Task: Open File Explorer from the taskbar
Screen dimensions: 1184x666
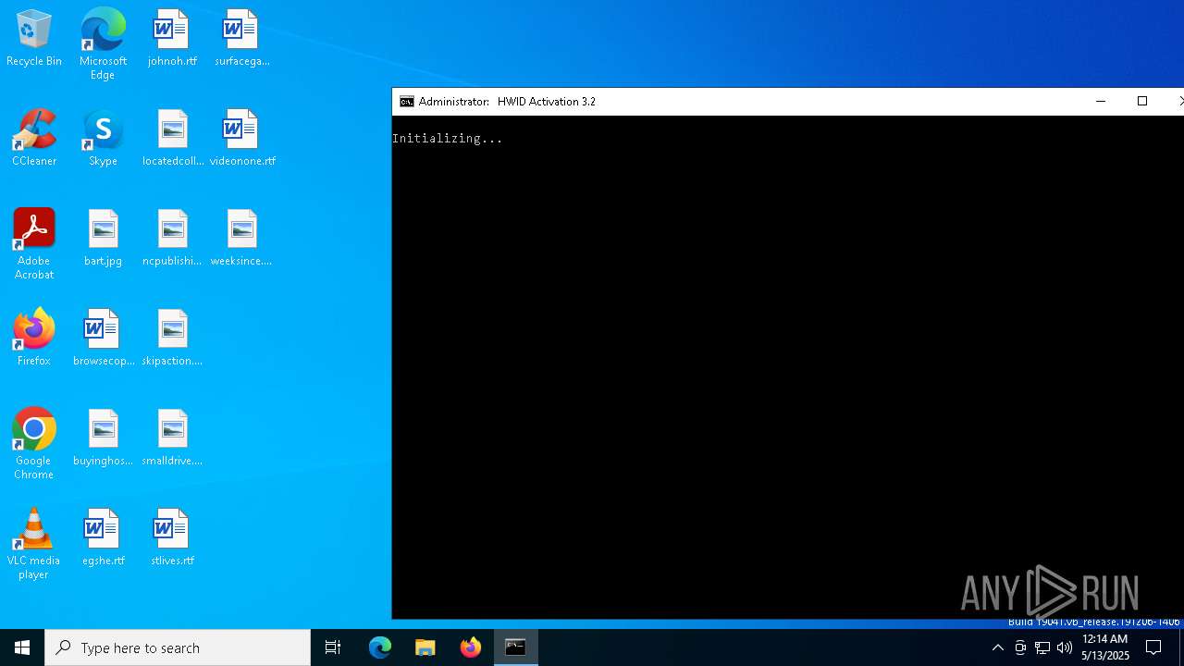Action: [x=425, y=647]
